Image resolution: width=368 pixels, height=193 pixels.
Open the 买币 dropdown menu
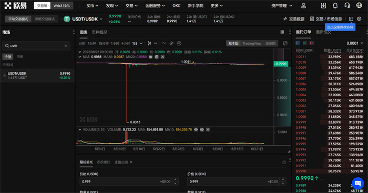click(x=92, y=6)
